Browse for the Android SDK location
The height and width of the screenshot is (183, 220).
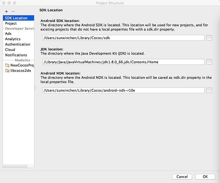point(209,38)
